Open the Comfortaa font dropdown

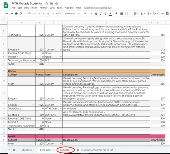click(x=72, y=14)
